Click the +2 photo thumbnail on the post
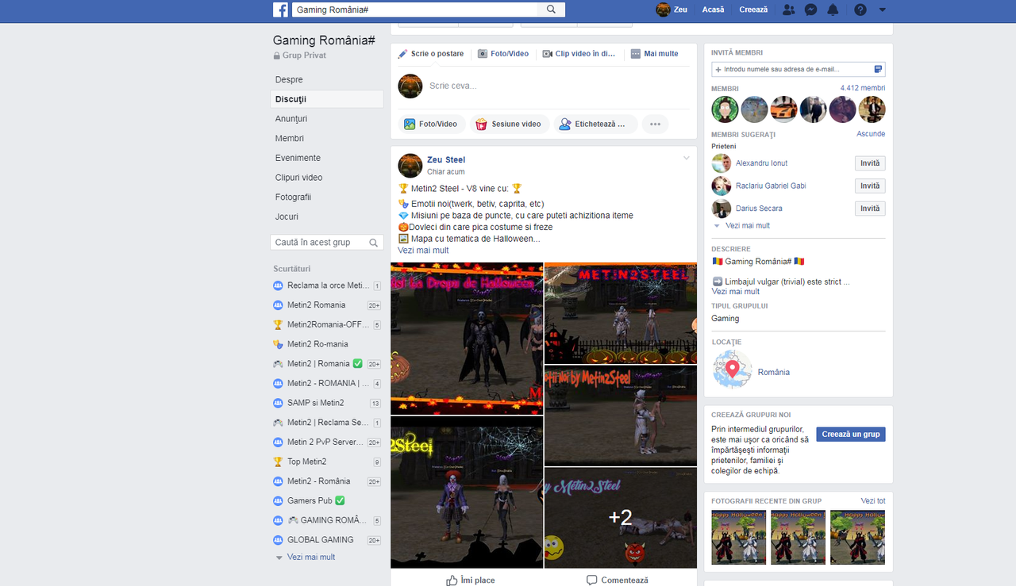The image size is (1016, 586). [620, 518]
